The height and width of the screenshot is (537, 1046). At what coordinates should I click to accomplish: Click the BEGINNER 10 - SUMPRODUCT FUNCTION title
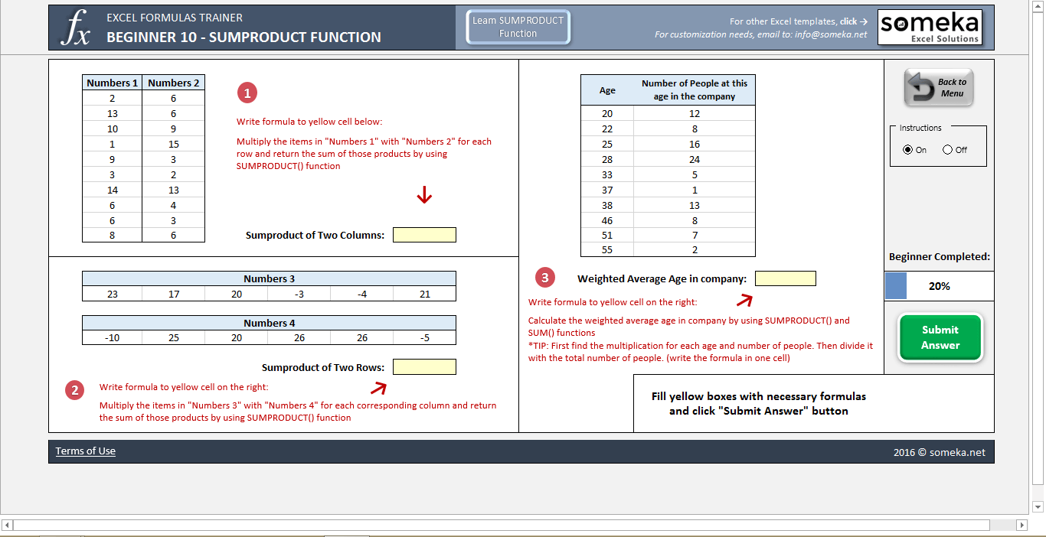tap(244, 37)
